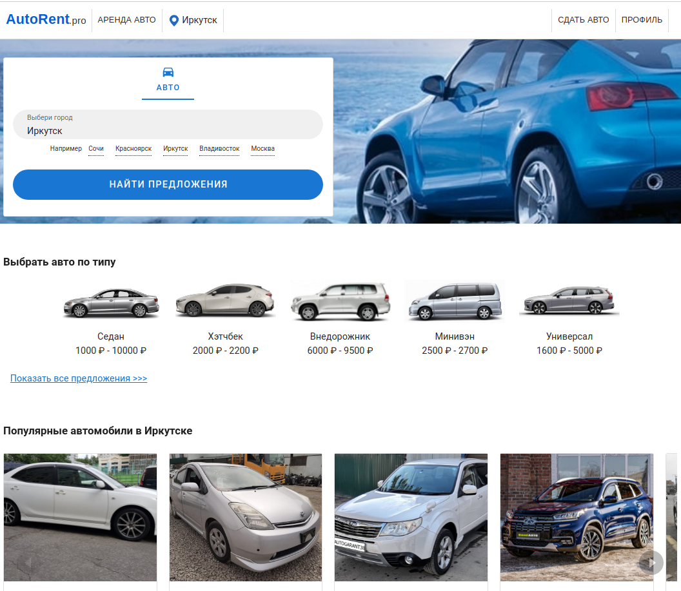Choose the Внедорожник car type image
The image size is (681, 591).
pyautogui.click(x=340, y=301)
